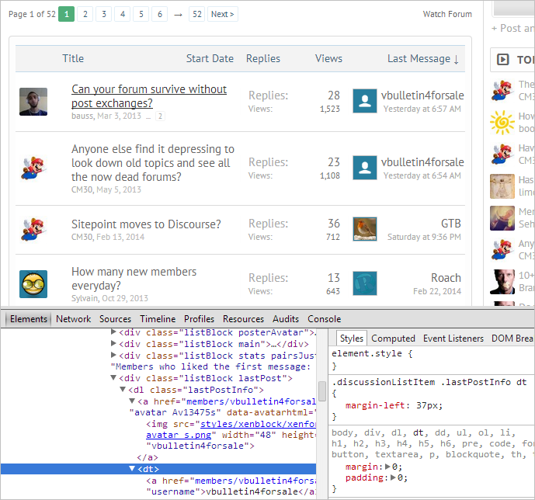Sort by Last Message column
535x500 pixels.
click(x=422, y=59)
